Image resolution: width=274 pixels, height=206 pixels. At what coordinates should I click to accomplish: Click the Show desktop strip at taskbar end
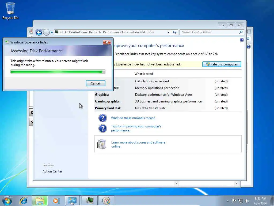[272, 201]
